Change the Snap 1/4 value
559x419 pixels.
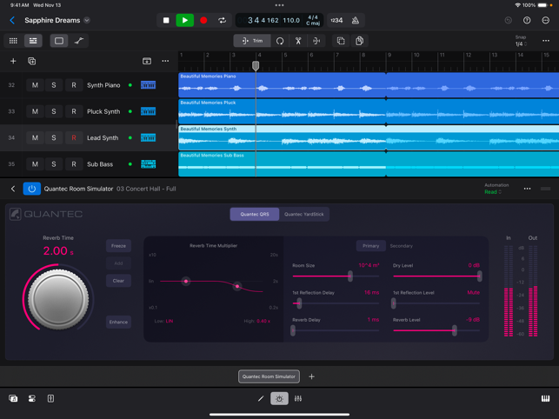521,43
